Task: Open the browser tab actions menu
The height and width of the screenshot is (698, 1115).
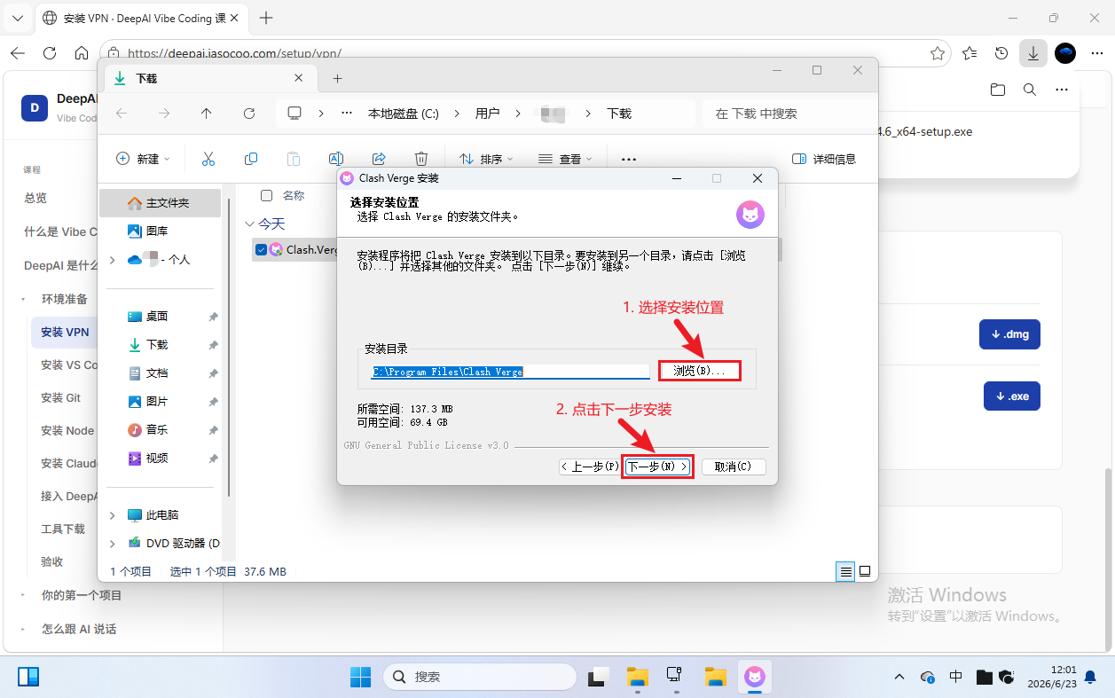Action: coord(19,18)
